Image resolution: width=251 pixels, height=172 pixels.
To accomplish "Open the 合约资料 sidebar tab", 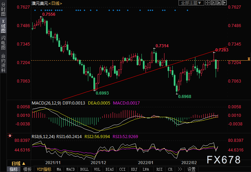I will point(3,63).
